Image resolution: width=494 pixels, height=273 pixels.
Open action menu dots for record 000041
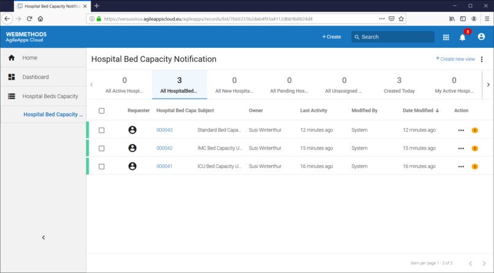coord(461,166)
